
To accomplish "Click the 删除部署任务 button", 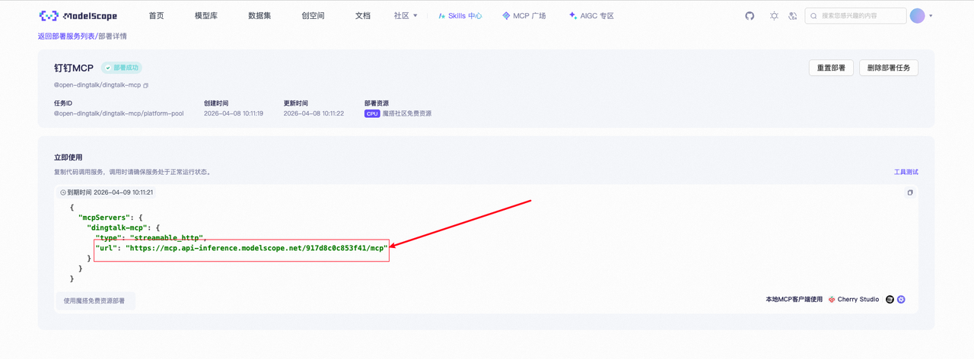I will (x=889, y=68).
